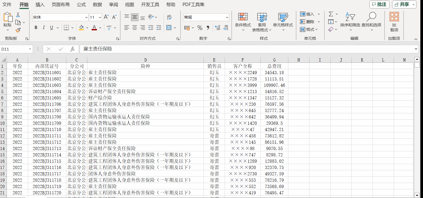The width and height of the screenshot is (423, 198).
Task: Click the Insert Function fx icon
Action: (x=72, y=49)
